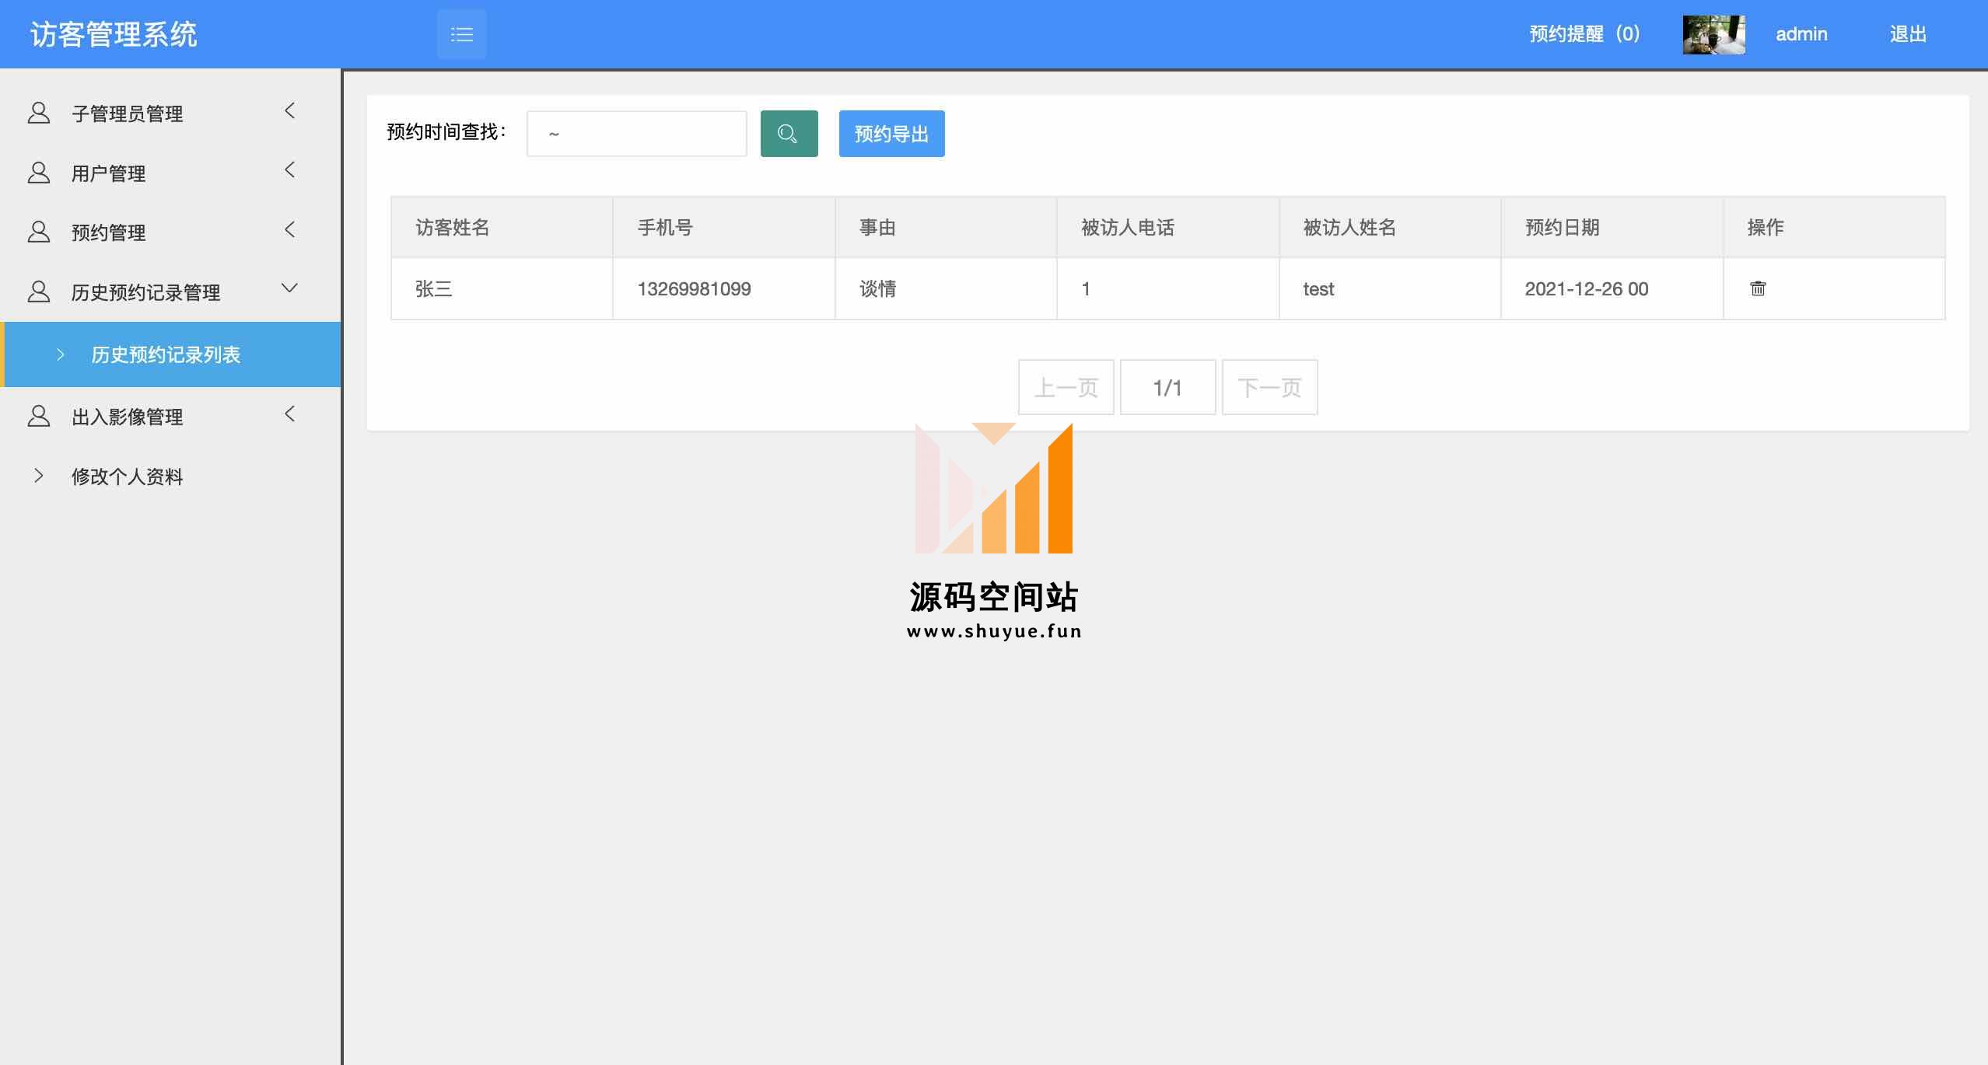The image size is (1988, 1065).
Task: Go to previous page with 上一页
Action: tap(1066, 387)
